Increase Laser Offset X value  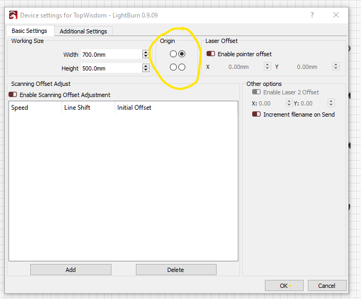point(267,65)
